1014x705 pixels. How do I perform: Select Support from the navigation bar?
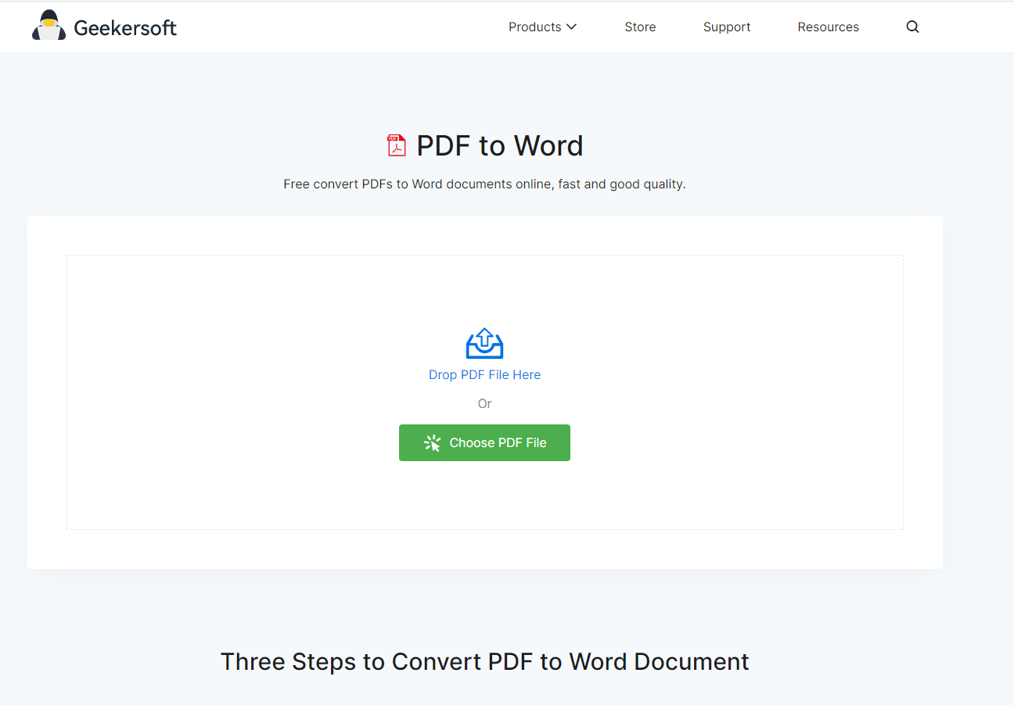726,27
